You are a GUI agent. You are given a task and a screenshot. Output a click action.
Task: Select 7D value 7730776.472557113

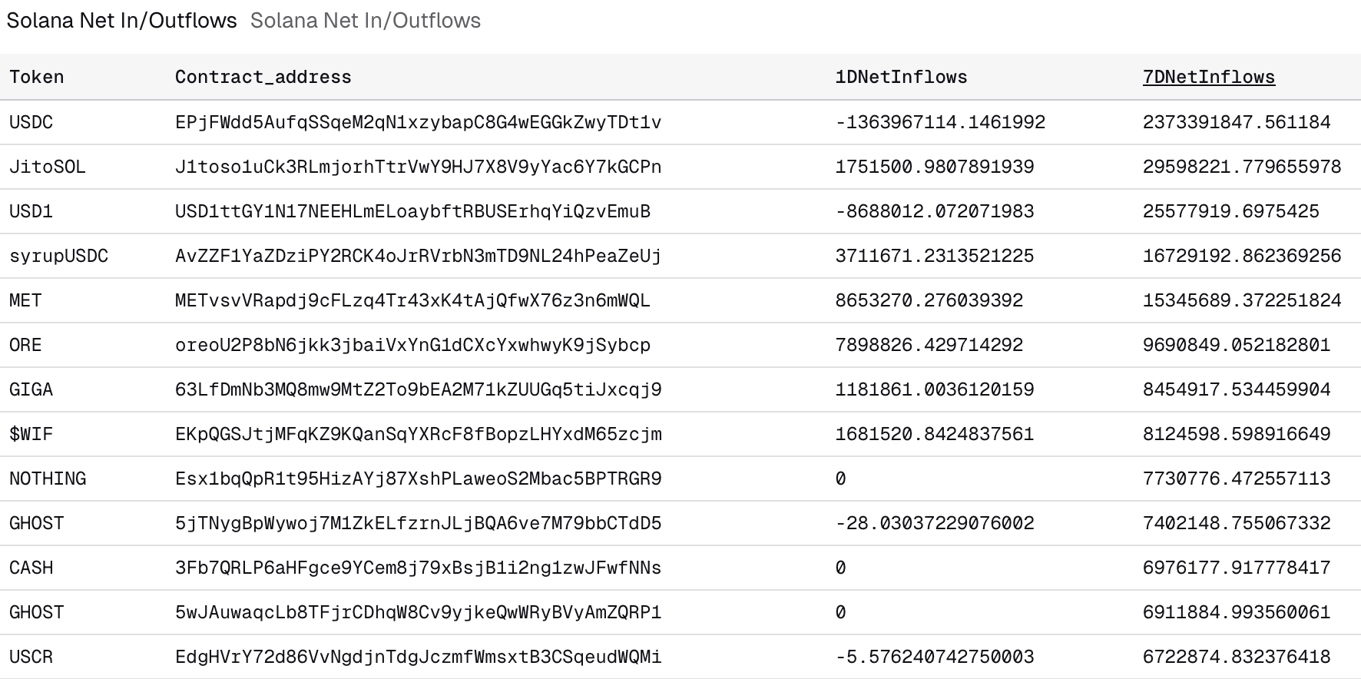[x=1237, y=479]
